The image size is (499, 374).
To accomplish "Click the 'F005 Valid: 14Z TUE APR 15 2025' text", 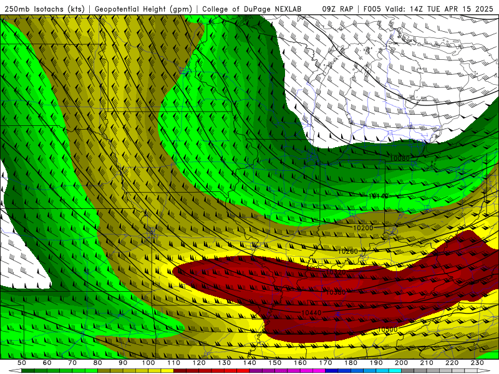I will pos(428,9).
